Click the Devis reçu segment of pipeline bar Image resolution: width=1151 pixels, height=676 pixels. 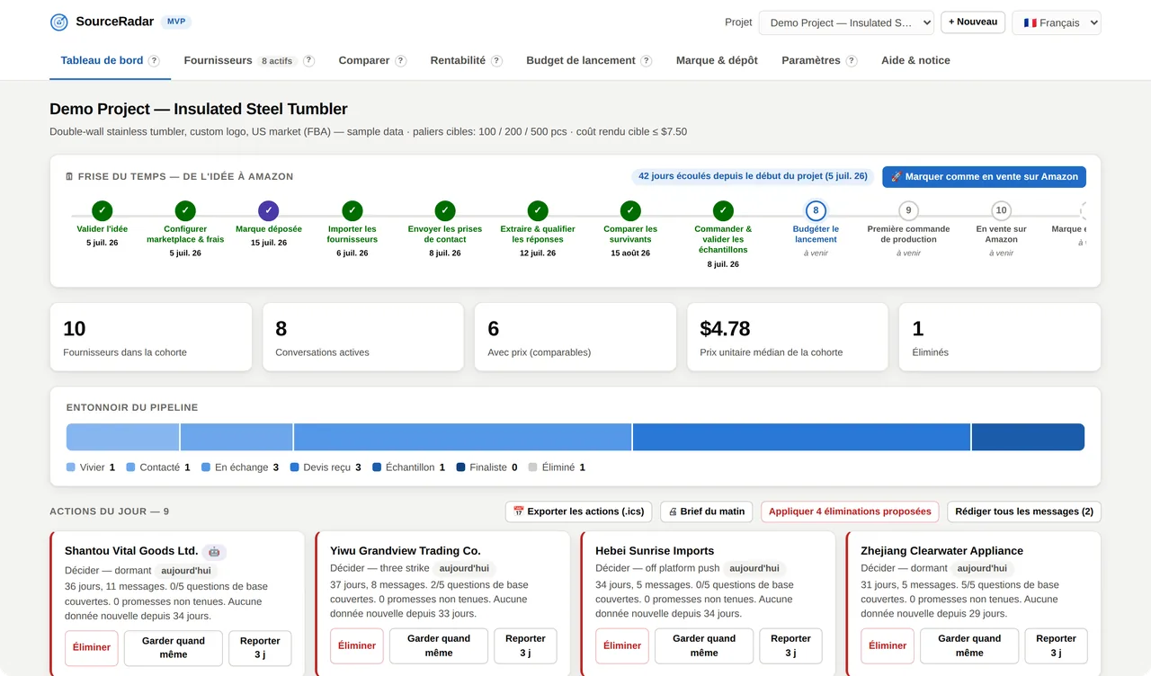(x=801, y=437)
